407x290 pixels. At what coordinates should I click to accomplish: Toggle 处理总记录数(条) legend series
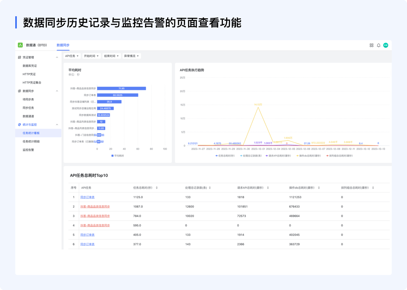251,156
